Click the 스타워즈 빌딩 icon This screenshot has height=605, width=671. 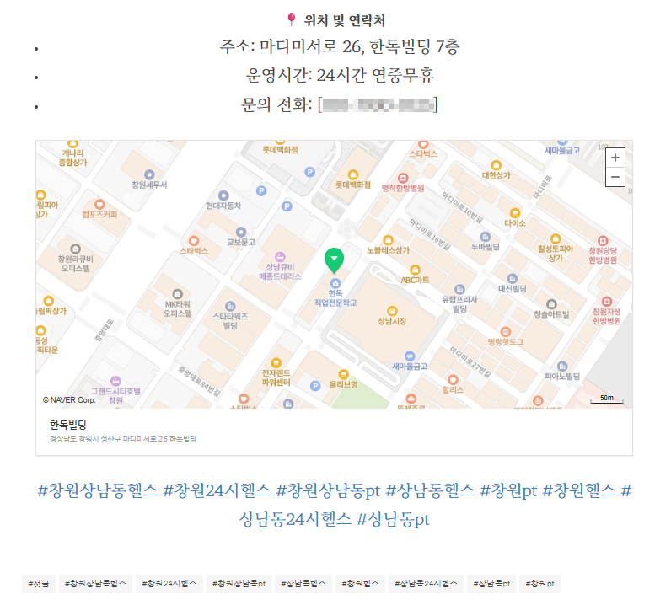[x=230, y=306]
